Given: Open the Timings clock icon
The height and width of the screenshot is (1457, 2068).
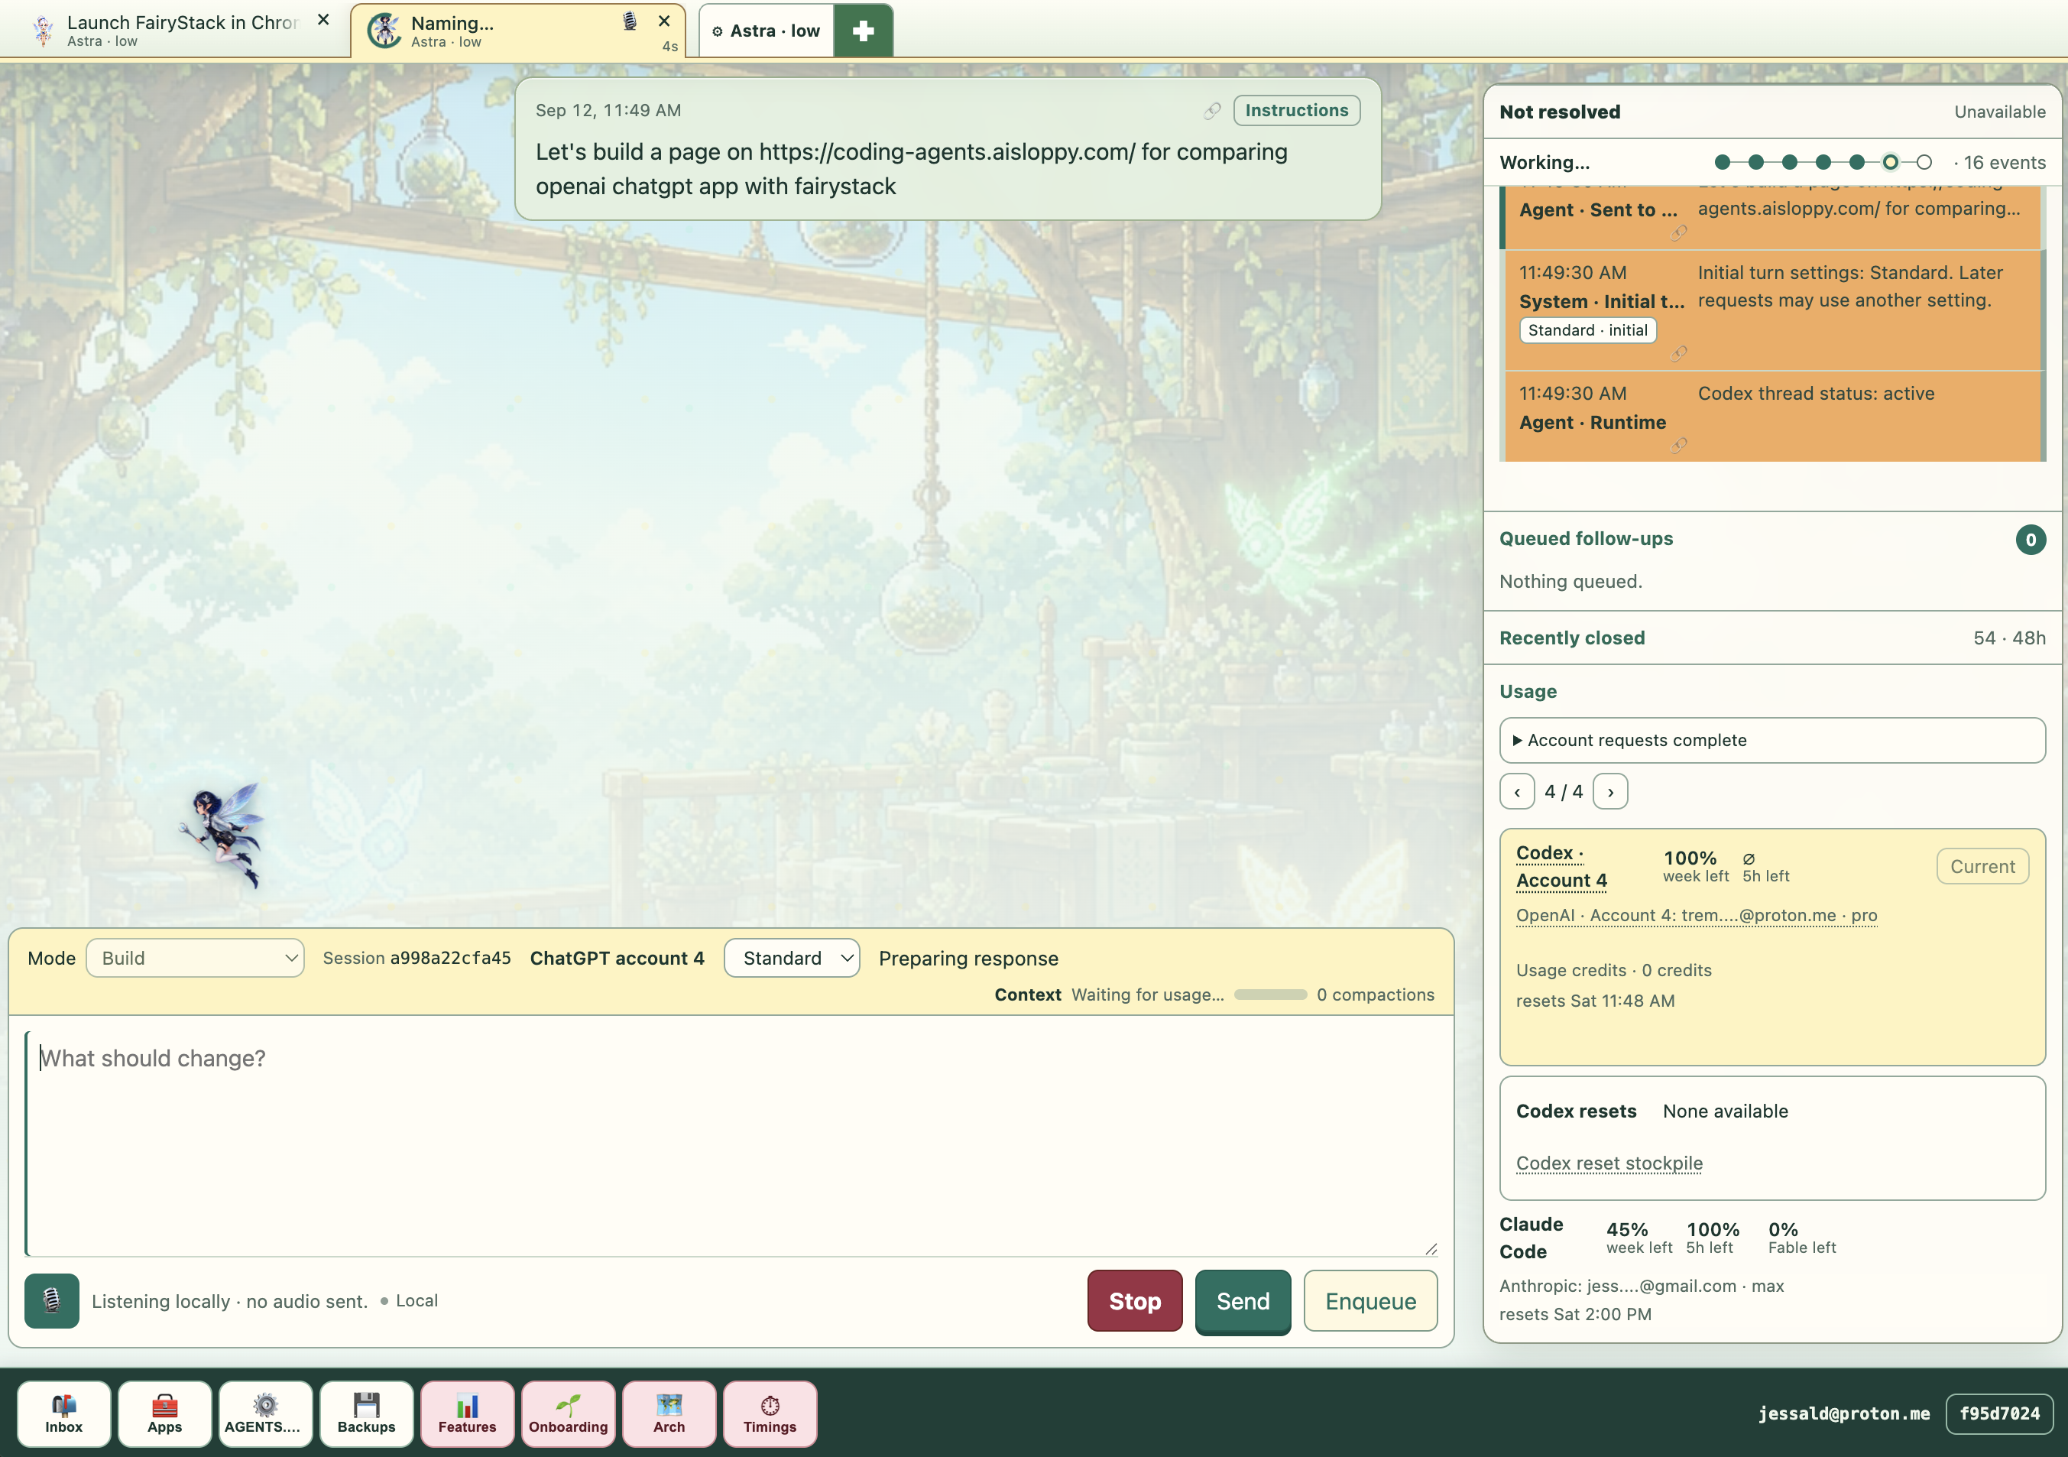Looking at the screenshot, I should click(770, 1413).
